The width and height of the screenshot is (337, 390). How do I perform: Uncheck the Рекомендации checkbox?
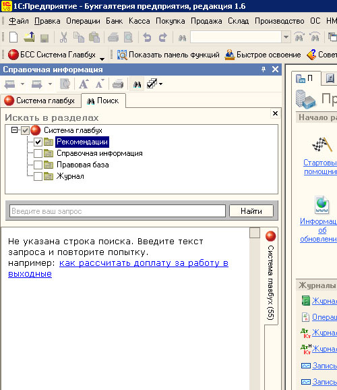point(38,142)
